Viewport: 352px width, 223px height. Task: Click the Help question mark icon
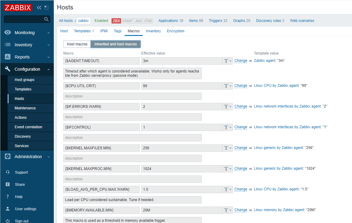click(x=8, y=196)
